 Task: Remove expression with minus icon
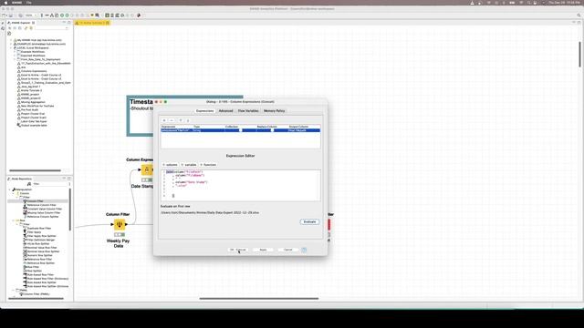[172, 120]
